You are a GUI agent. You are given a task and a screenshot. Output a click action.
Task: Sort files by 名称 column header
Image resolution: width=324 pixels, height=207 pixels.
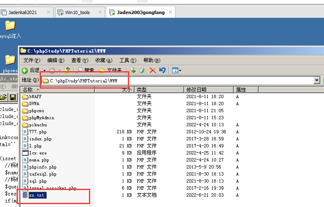point(28,89)
